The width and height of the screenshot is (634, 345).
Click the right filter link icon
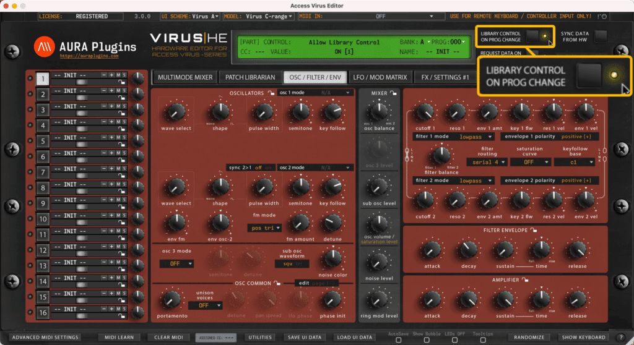click(604, 155)
